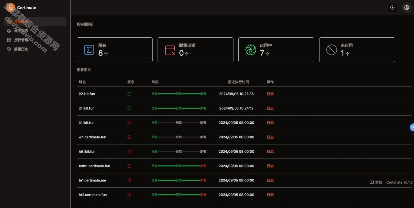
Task: Click the 0个 count in 即将过期 card
Action: click(184, 53)
